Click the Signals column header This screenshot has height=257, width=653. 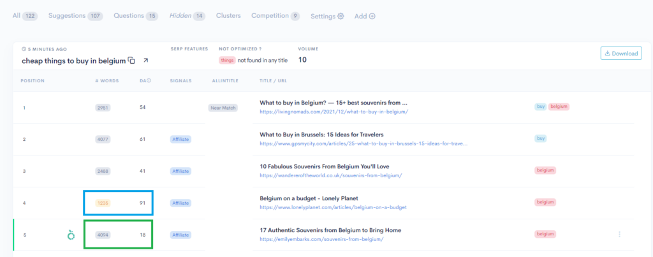coord(180,81)
